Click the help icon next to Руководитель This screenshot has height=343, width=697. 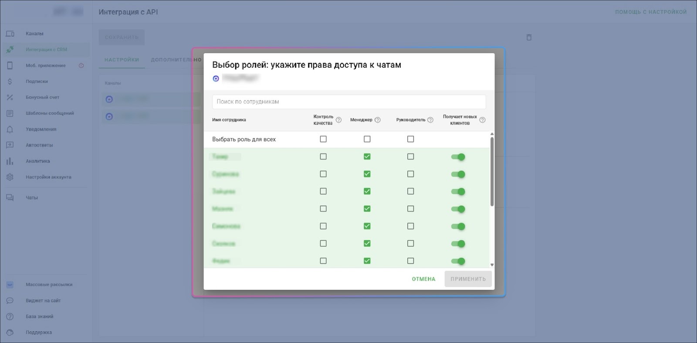click(x=430, y=120)
